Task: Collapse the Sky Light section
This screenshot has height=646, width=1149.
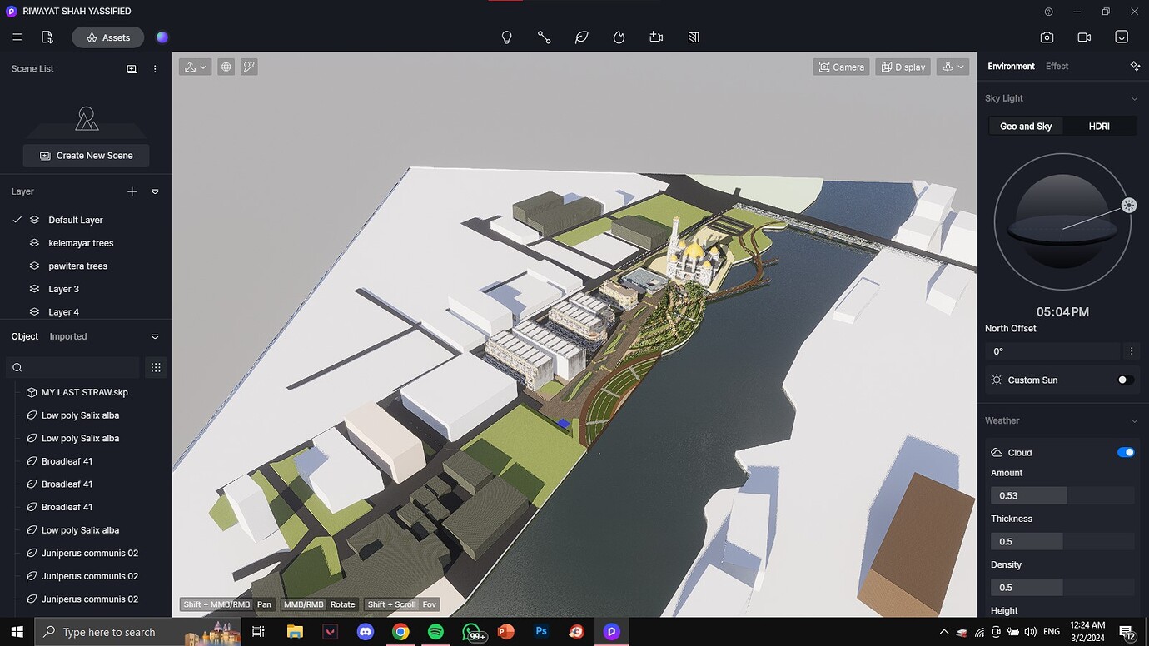Action: [x=1134, y=97]
